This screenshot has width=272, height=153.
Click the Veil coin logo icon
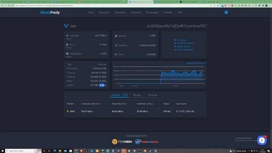pyautogui.click(x=66, y=26)
